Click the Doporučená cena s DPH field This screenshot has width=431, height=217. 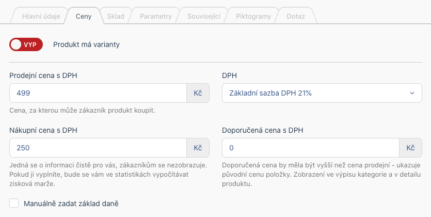[311, 148]
